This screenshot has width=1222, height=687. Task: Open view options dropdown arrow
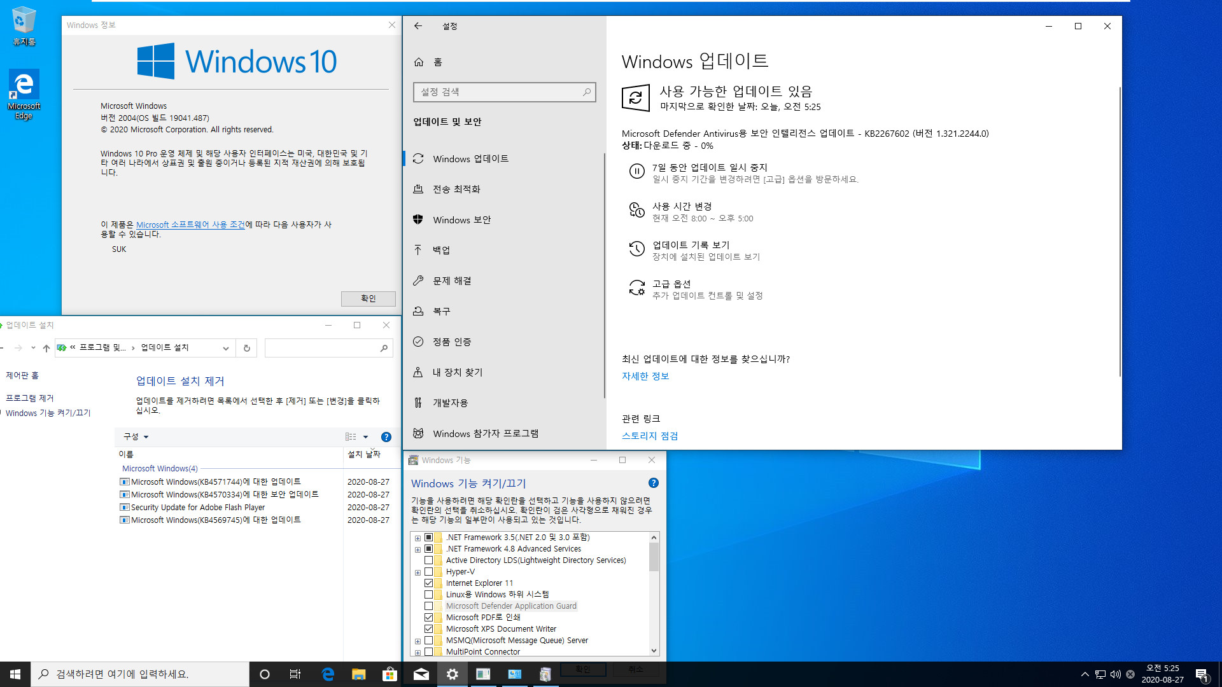point(365,437)
